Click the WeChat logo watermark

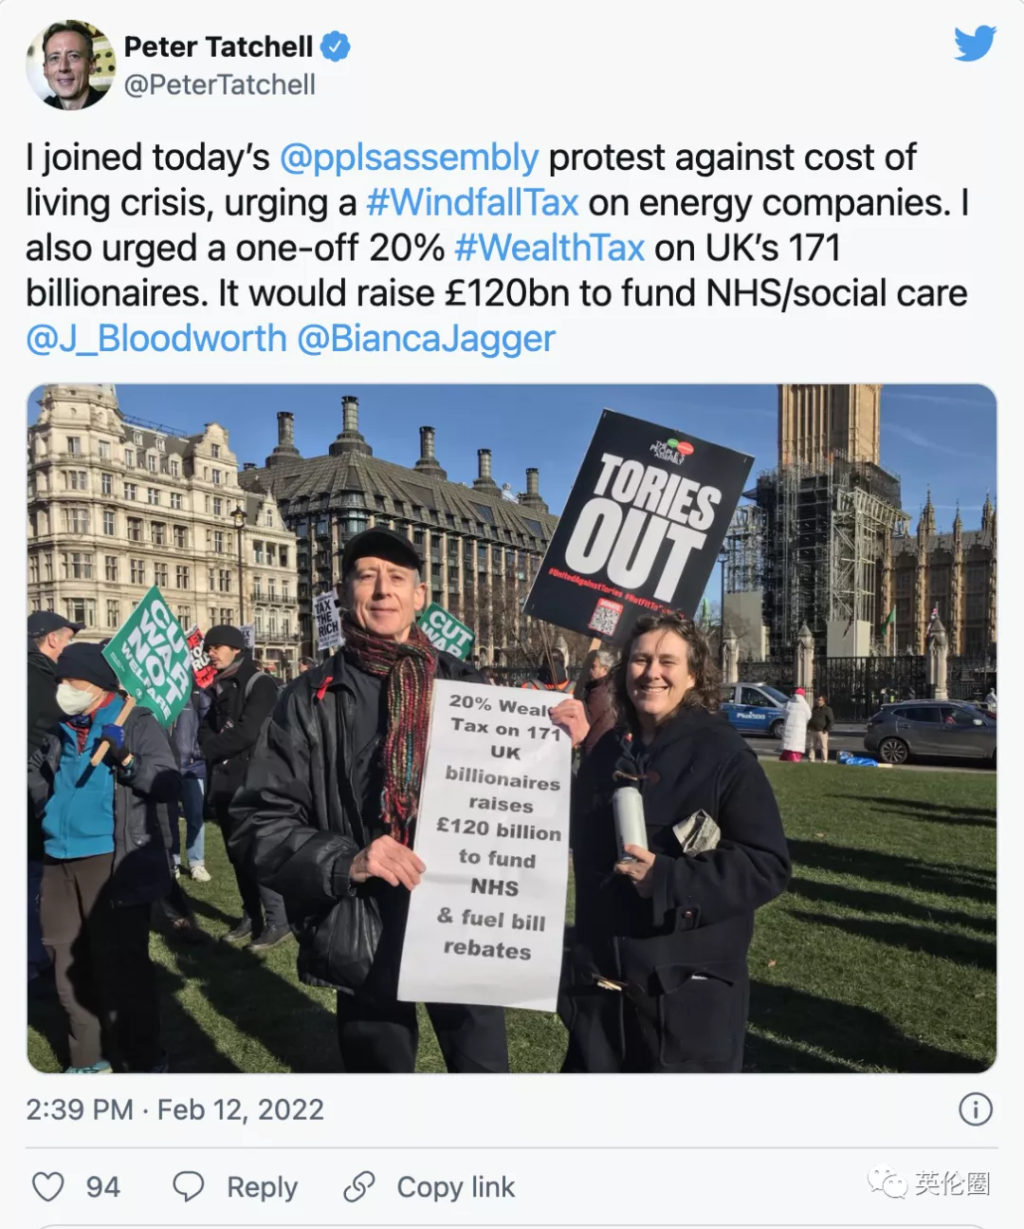(x=887, y=1182)
